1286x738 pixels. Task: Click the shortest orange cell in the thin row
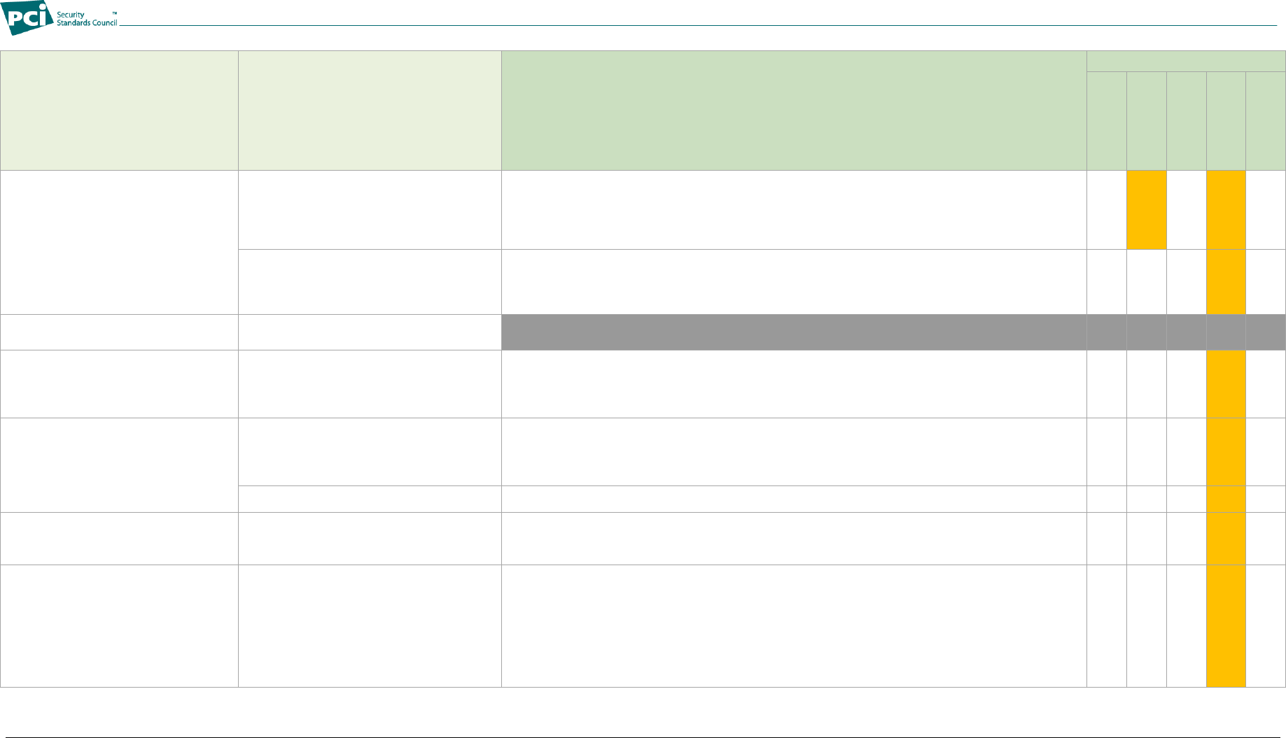pyautogui.click(x=1226, y=499)
